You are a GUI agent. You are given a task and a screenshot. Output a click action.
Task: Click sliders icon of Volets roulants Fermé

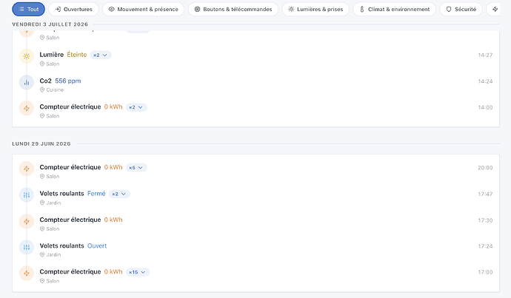(27, 195)
